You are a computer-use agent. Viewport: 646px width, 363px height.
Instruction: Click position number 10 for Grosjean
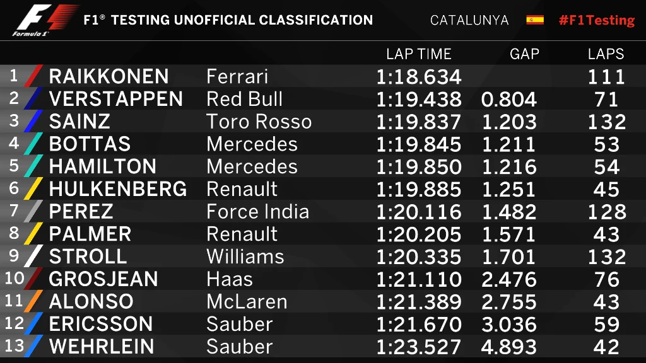[x=15, y=279]
